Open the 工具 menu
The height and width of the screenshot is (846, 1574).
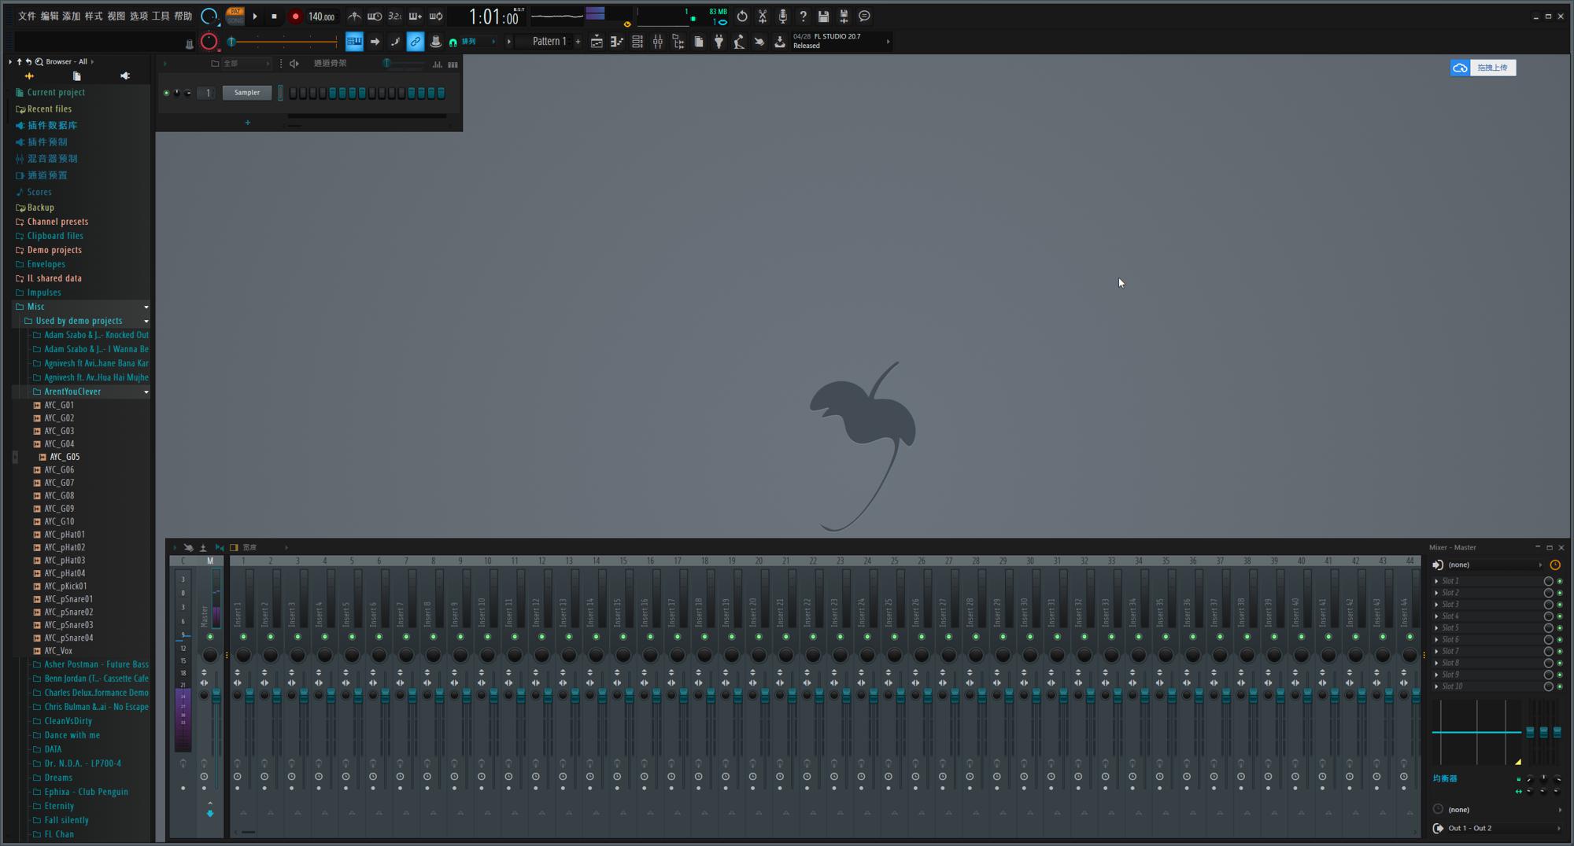click(161, 17)
